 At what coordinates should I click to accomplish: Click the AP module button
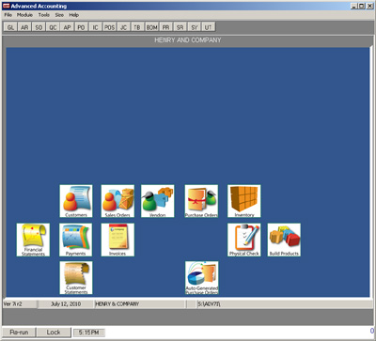[x=67, y=27]
